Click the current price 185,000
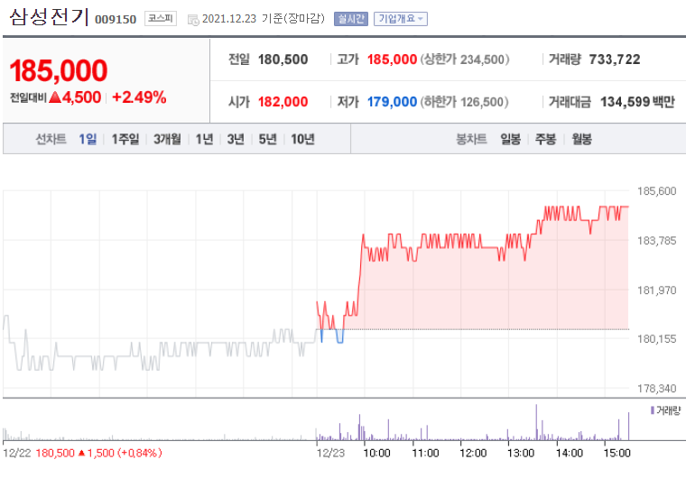 58,70
